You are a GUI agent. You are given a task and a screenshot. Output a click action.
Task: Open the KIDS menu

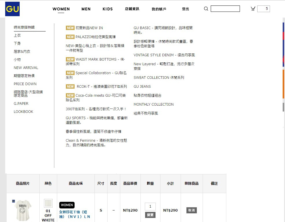[x=108, y=9]
